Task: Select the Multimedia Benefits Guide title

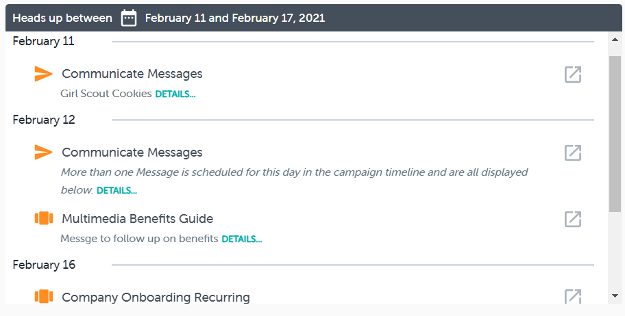Action: click(137, 219)
